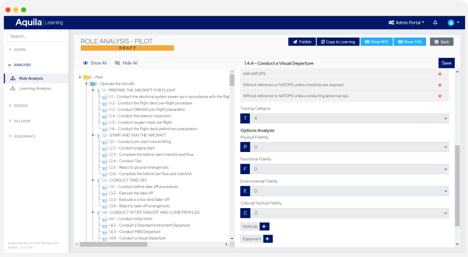Screen dimensions: 468x257
Task: Open the Admin Portal menu
Action: [406, 23]
